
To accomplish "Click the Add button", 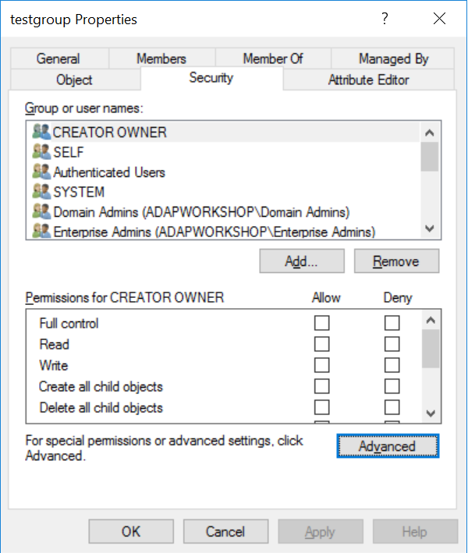I will pos(302,261).
